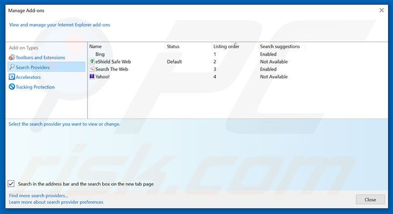Select the Yahoo! provider name
Image resolution: width=393 pixels, height=214 pixels.
tap(102, 76)
